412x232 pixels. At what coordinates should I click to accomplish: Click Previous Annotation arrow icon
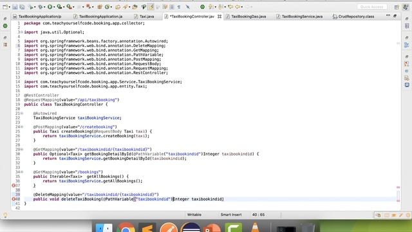(x=220, y=7)
